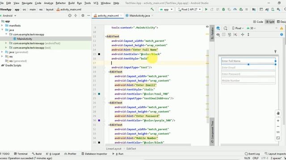Hide the Project panel with the minus icon

point(88,16)
